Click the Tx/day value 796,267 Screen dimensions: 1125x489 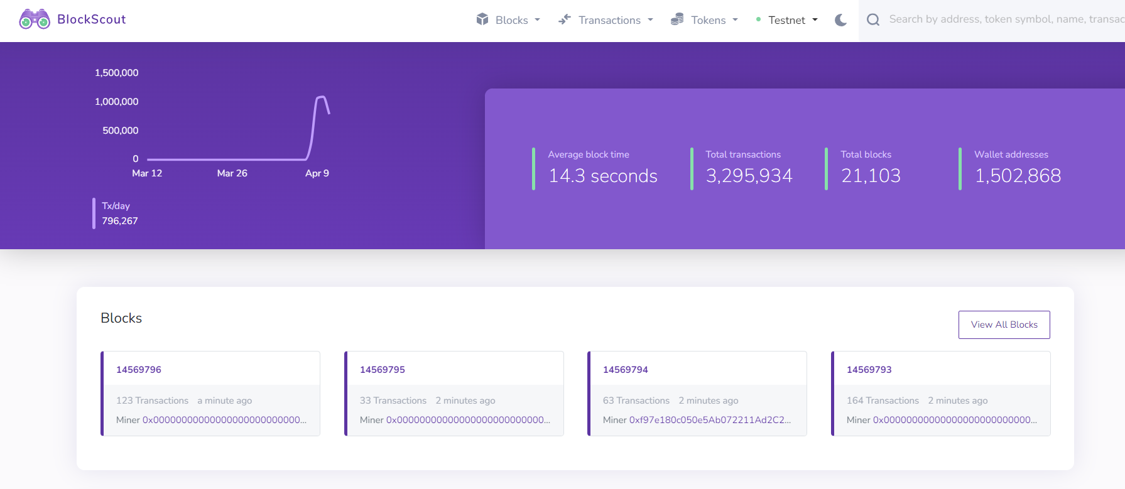tap(120, 221)
